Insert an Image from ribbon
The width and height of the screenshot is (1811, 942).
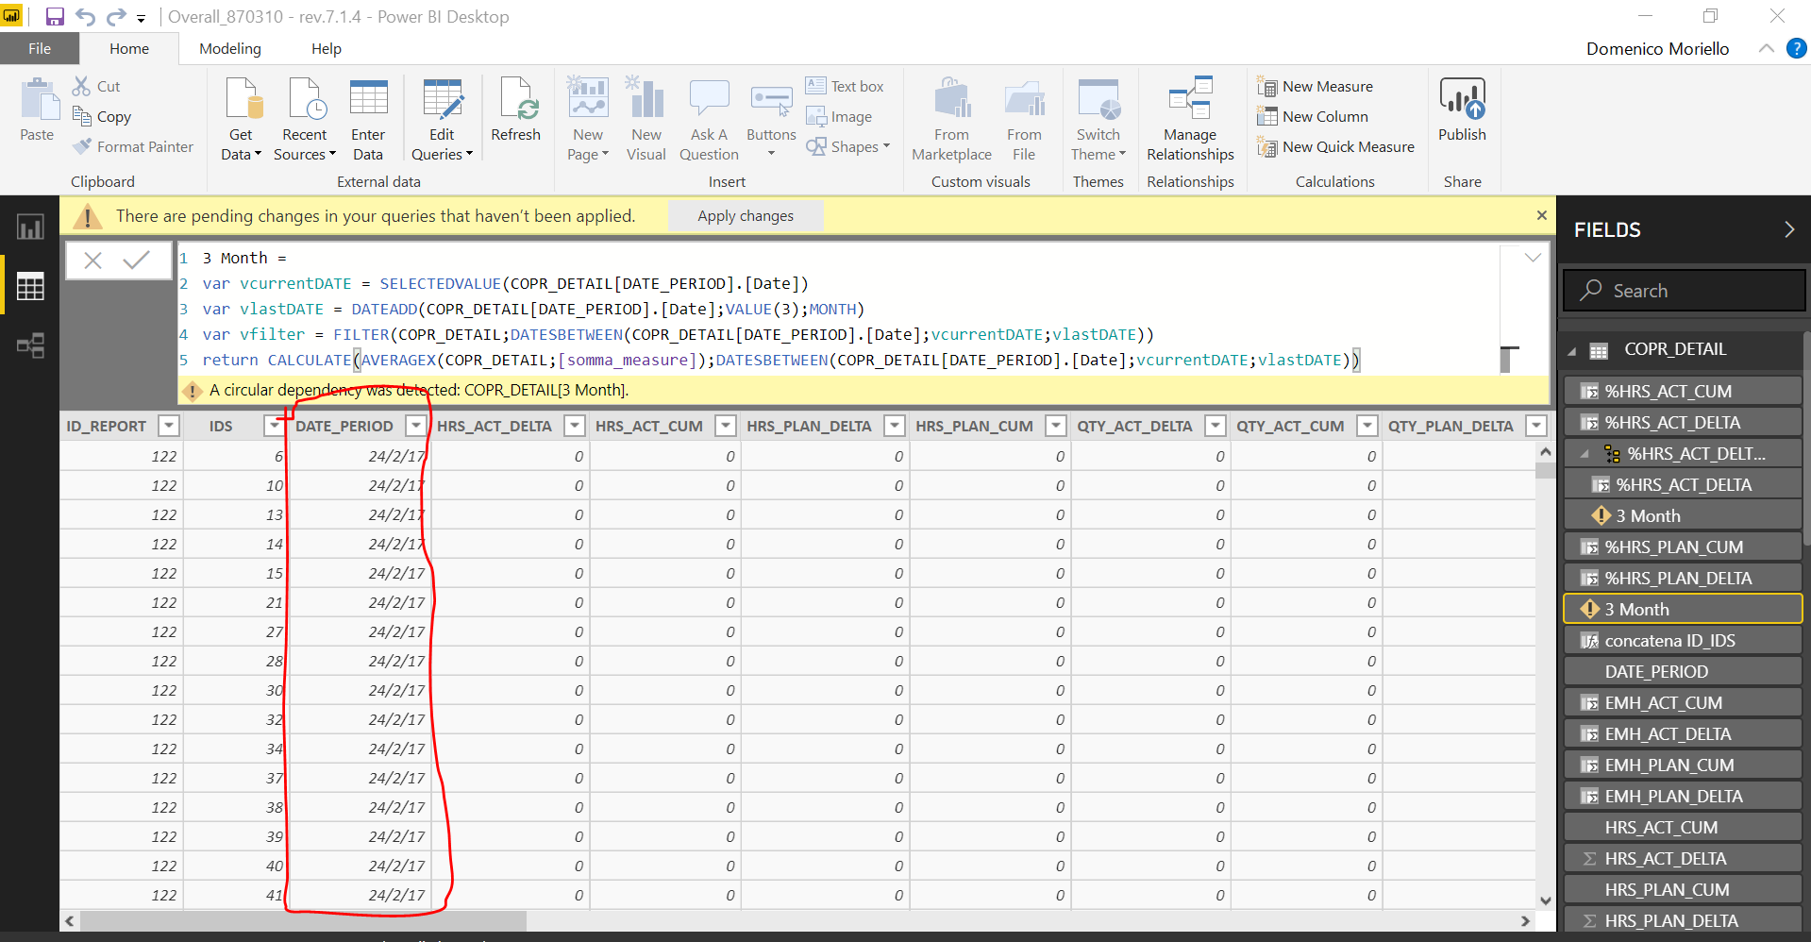pos(839,116)
